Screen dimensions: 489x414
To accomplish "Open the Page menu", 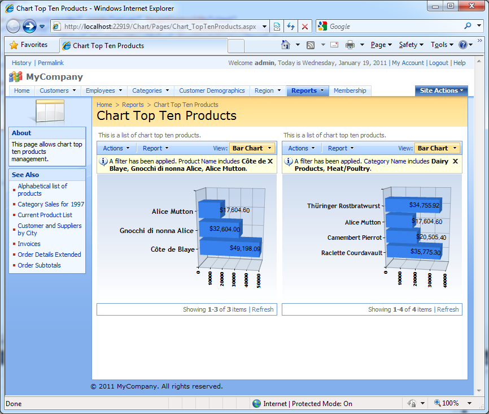I will click(381, 45).
